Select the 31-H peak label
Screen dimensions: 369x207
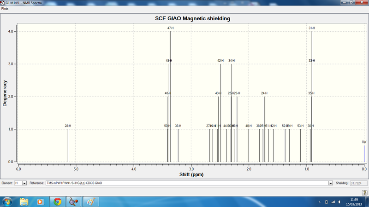pos(312,28)
